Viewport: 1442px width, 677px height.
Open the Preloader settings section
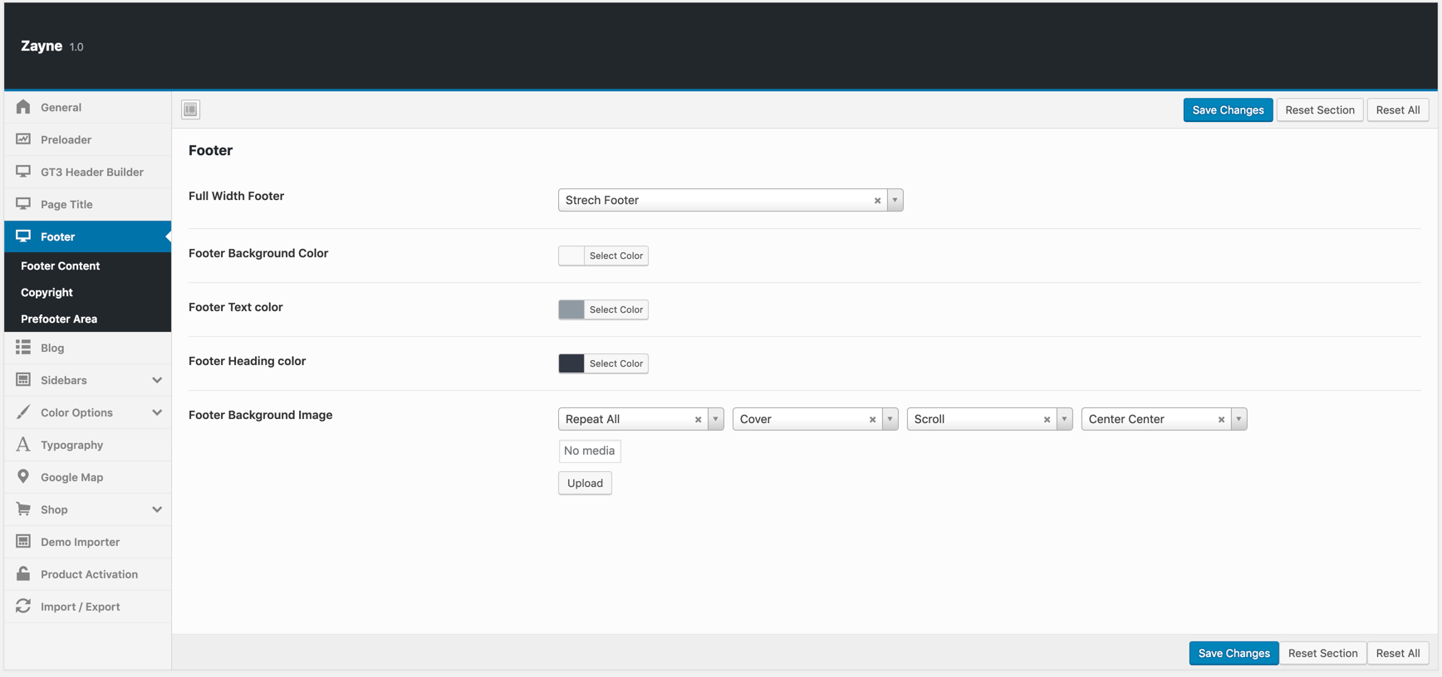[x=87, y=139]
